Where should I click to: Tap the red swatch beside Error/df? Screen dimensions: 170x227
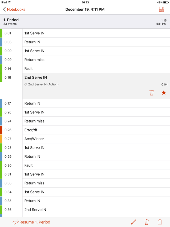click(x=1, y=130)
